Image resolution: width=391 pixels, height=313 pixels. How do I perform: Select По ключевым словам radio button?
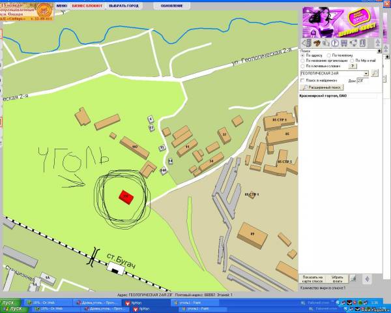(x=302, y=66)
